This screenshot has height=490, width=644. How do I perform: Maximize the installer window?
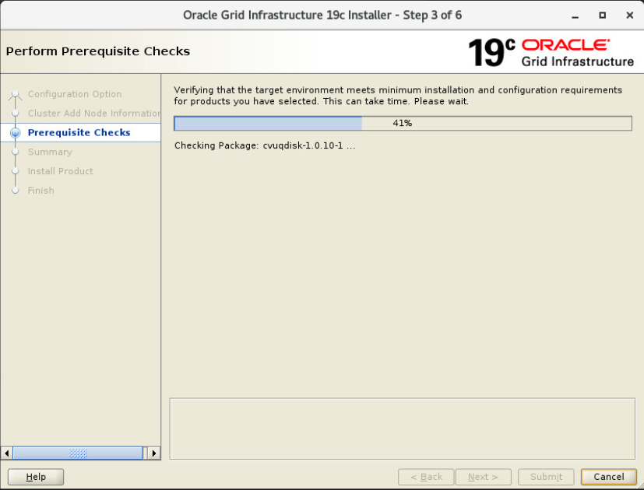(602, 16)
